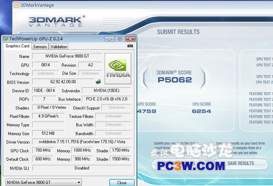
Task: Click the GPU field showing 0614
Action: (x=45, y=65)
